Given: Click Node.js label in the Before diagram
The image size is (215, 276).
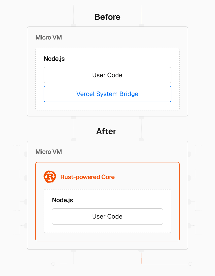Looking at the screenshot, I should tap(54, 59).
